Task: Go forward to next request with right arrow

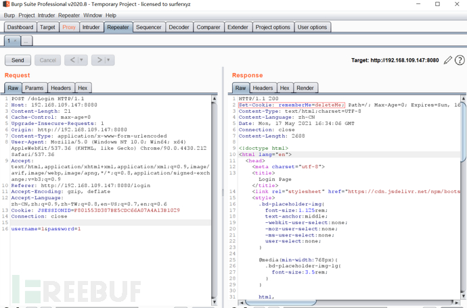Action: 99,60
